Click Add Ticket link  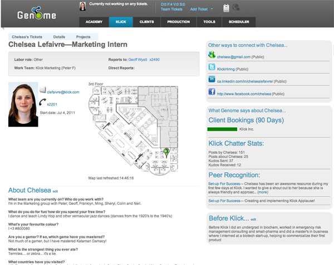[x=199, y=9]
